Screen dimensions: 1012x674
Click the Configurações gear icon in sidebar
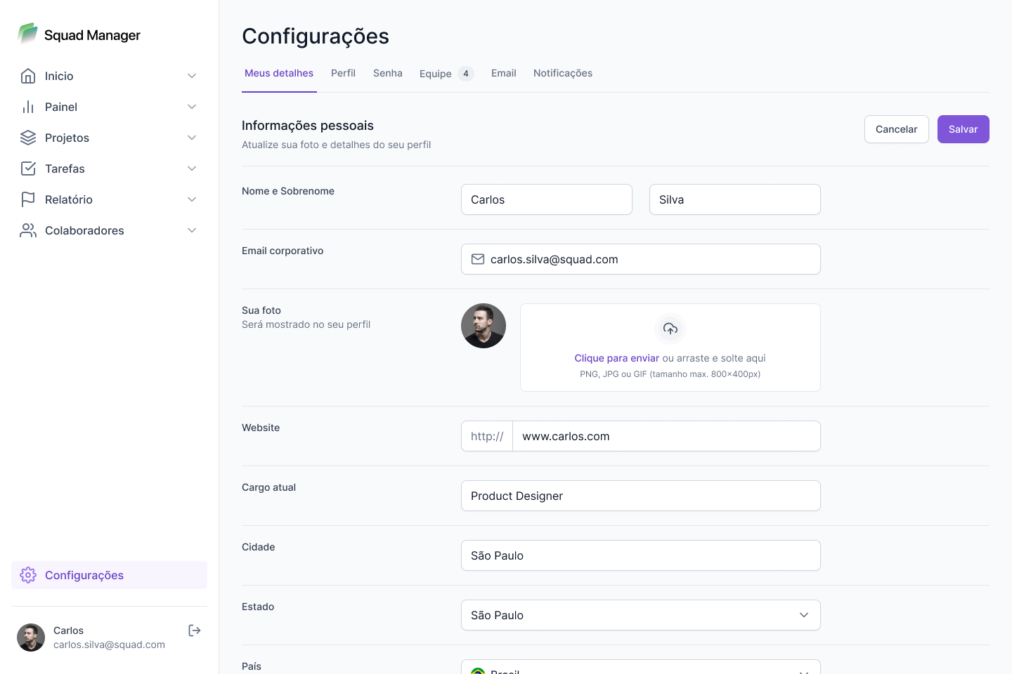[x=28, y=575]
